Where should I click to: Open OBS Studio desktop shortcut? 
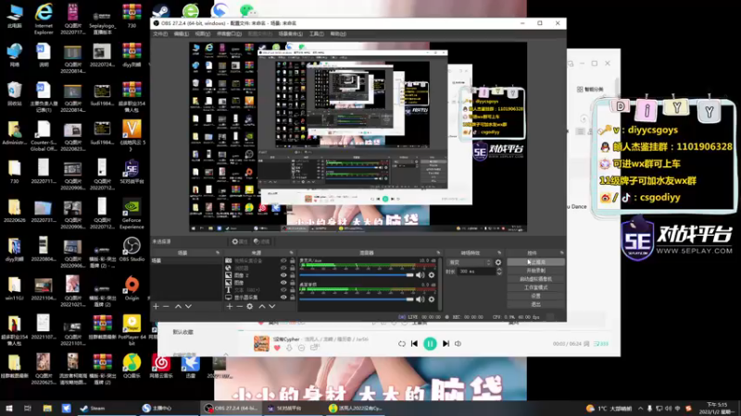(132, 250)
